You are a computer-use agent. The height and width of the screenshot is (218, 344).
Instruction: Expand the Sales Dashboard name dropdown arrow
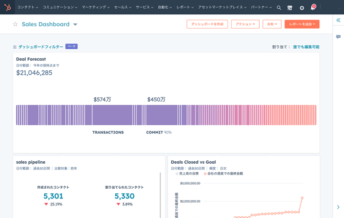coord(75,24)
